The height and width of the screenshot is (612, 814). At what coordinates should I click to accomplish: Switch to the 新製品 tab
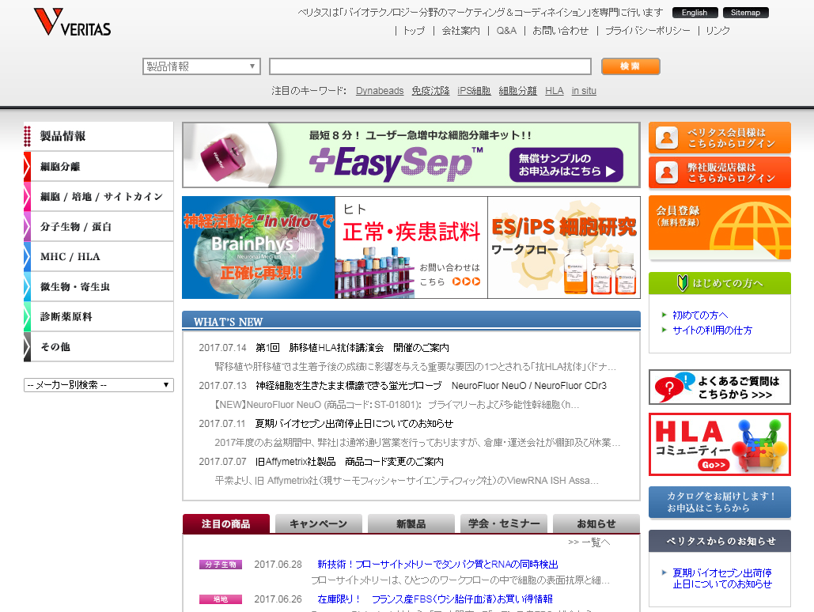pos(411,523)
